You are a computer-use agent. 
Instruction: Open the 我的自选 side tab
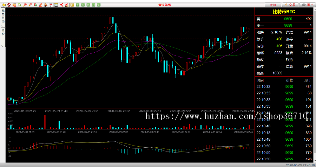click(x=3, y=16)
